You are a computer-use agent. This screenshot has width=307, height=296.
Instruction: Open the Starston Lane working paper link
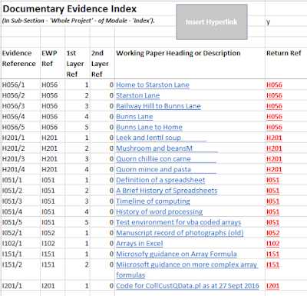click(137, 95)
